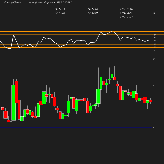Click the open value "O: 6.21"

(60, 9)
